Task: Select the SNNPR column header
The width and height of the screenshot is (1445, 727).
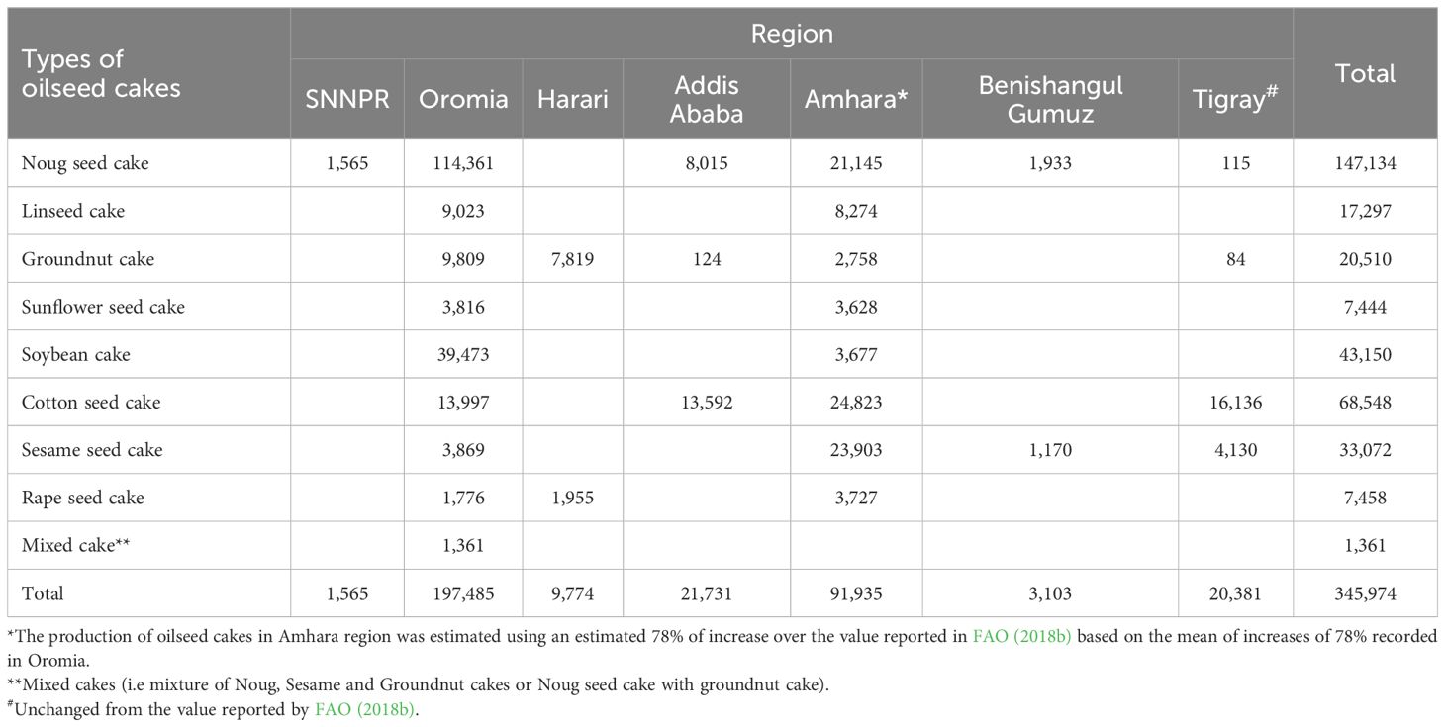Action: click(346, 99)
